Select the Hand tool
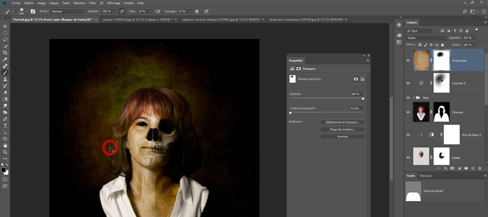The height and width of the screenshot is (217, 488). click(x=5, y=145)
